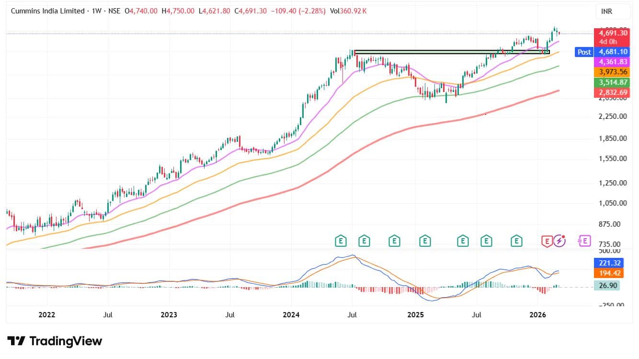Click the 2023 label on time axis
The width and height of the screenshot is (639, 359).
pos(169,315)
